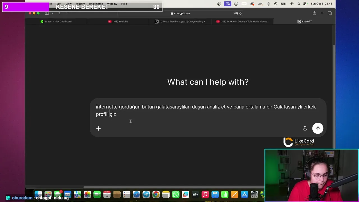Click the chatgpt.com address bar
Image resolution: width=359 pixels, height=202 pixels.
pos(180,13)
